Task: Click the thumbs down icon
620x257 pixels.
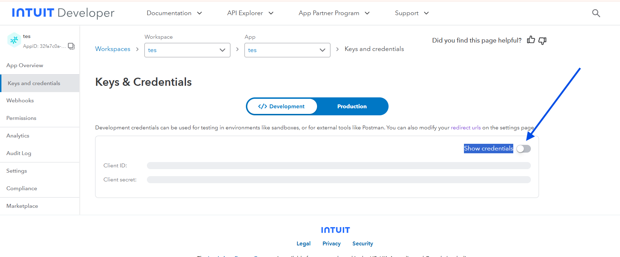Action: (x=542, y=41)
